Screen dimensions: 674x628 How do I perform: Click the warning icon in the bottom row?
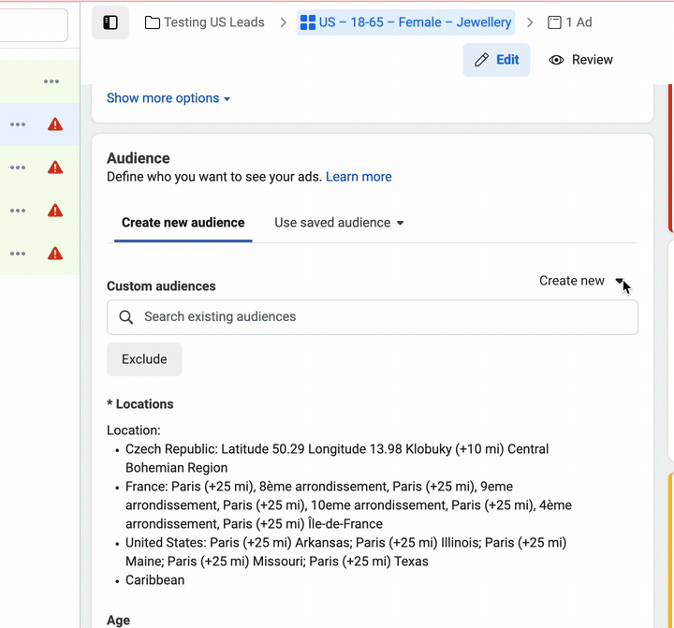point(55,253)
